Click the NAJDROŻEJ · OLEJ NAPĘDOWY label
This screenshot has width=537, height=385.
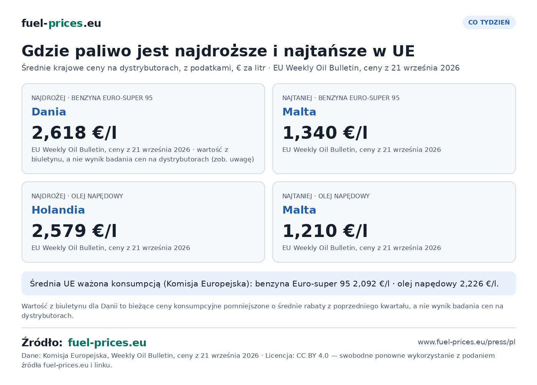(x=77, y=196)
